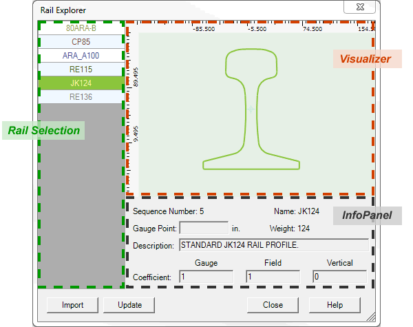Click the Gauge Point input field
413x327 pixels.
(x=203, y=228)
